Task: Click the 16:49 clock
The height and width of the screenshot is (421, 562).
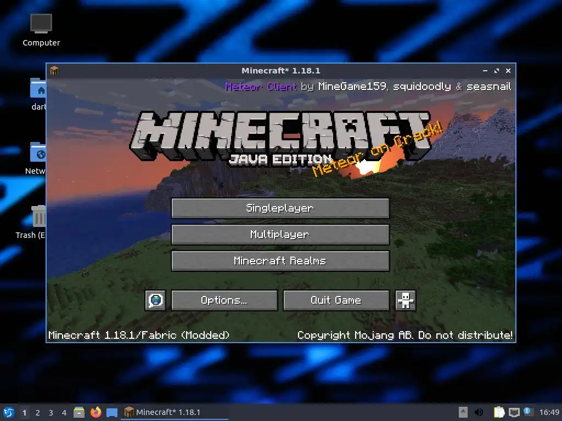Action: [549, 412]
